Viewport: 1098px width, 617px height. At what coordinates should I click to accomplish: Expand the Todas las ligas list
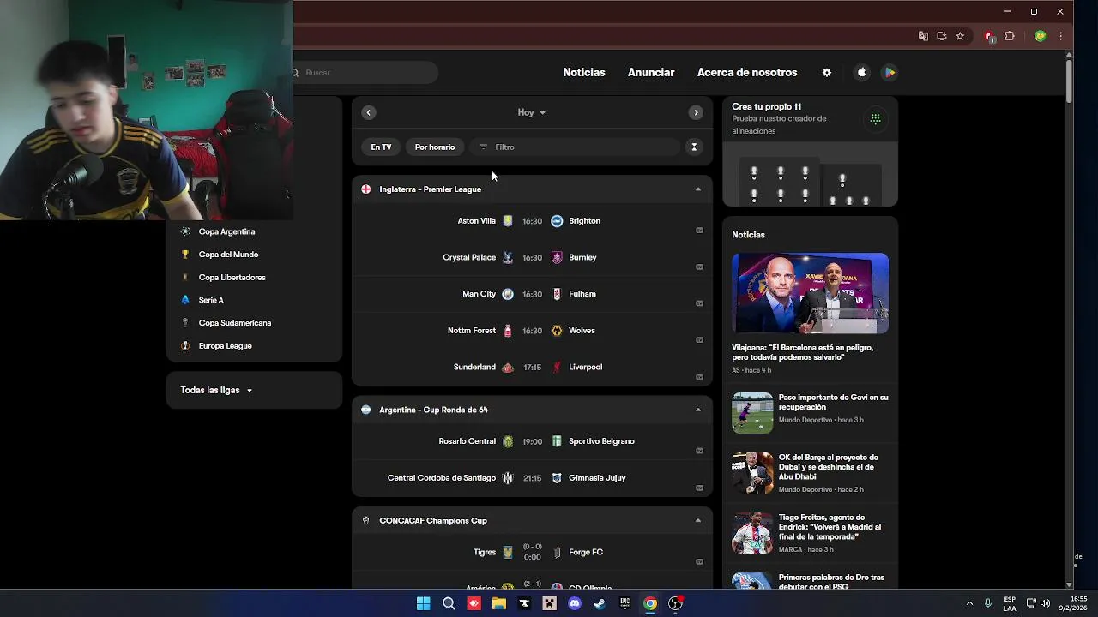[216, 391]
